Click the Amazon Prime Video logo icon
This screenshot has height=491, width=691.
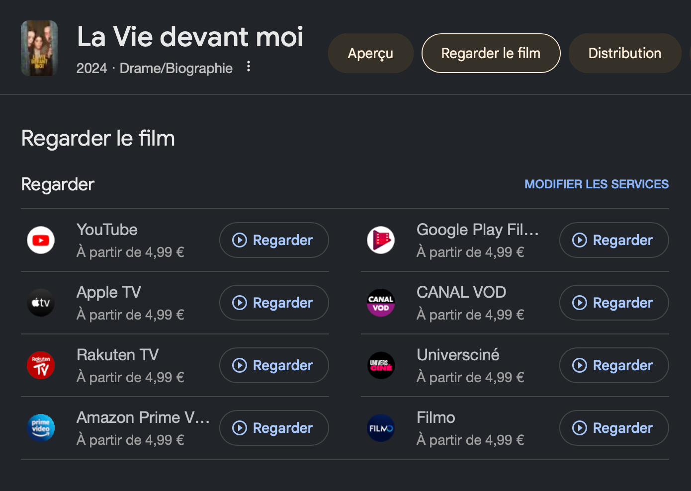click(41, 428)
